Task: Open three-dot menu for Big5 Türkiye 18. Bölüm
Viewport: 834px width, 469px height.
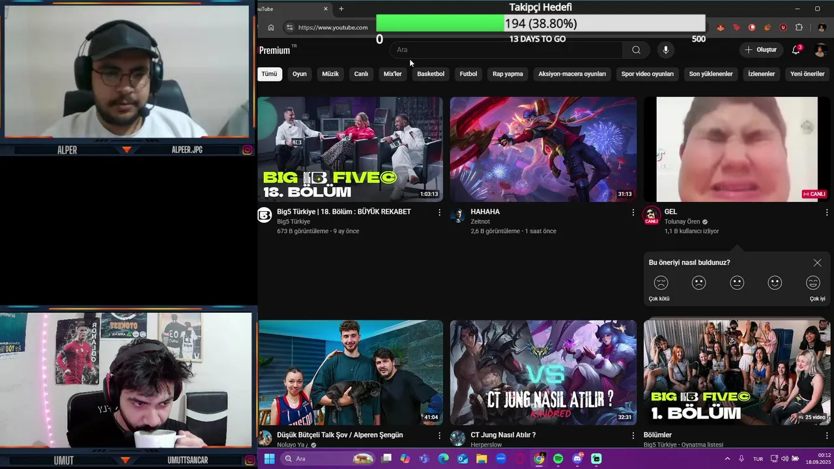Action: tap(439, 212)
